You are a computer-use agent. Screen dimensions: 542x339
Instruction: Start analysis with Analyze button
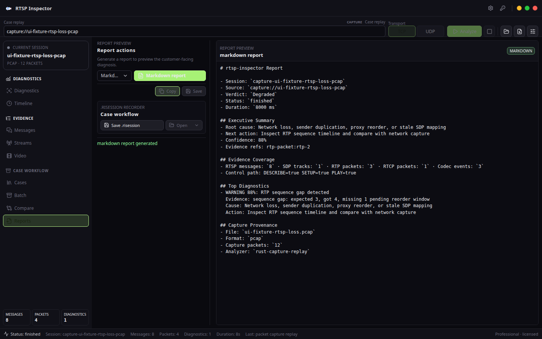(x=464, y=31)
